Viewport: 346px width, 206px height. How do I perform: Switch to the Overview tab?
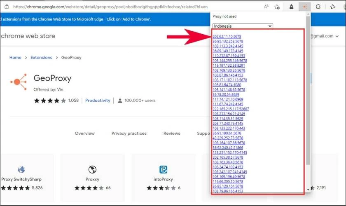point(85,133)
